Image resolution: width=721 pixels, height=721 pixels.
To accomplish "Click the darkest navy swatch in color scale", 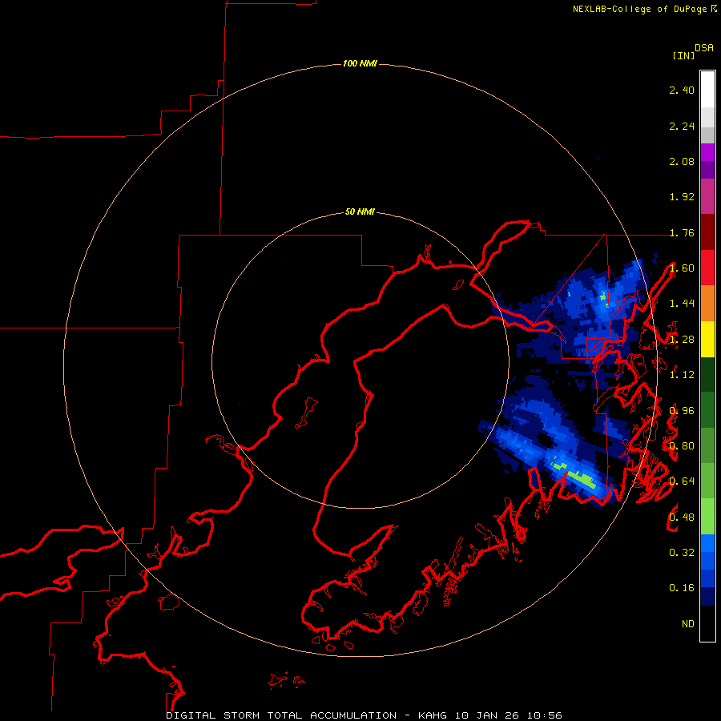I will click(x=707, y=596).
